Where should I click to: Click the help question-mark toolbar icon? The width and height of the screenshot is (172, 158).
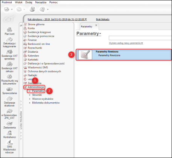pos(43,9)
